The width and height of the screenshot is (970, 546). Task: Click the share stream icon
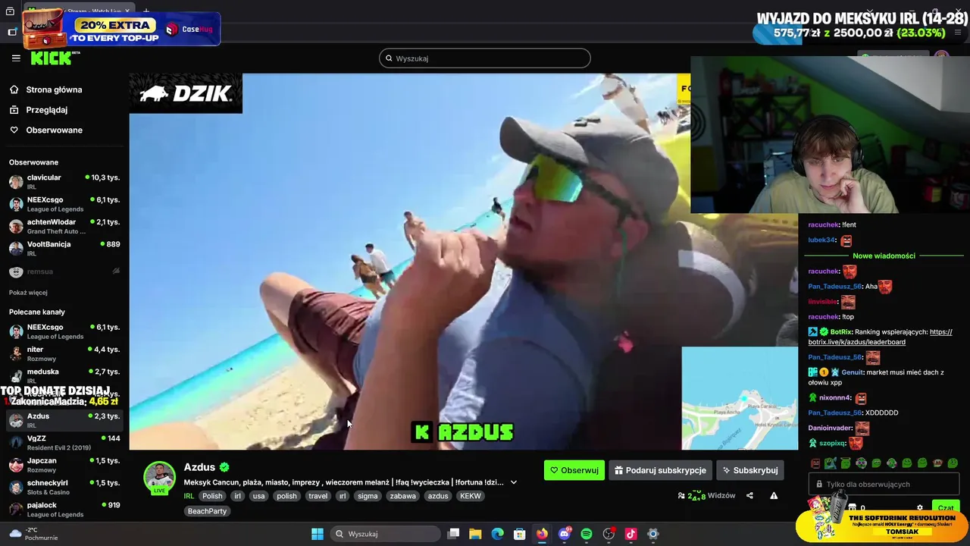[749, 496]
